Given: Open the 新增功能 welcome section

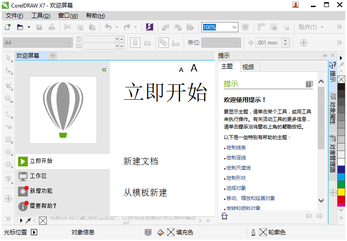Looking at the screenshot, I should (63, 191).
